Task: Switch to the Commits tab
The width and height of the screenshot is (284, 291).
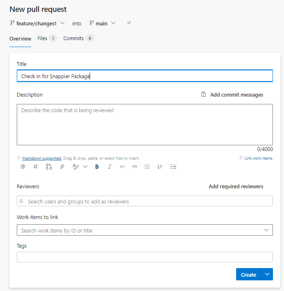Action: [x=79, y=38]
